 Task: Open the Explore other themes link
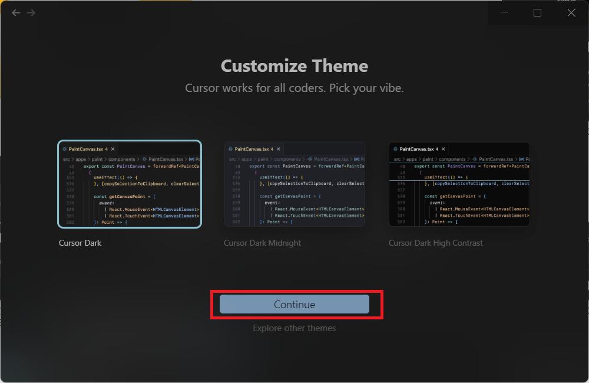click(x=294, y=328)
